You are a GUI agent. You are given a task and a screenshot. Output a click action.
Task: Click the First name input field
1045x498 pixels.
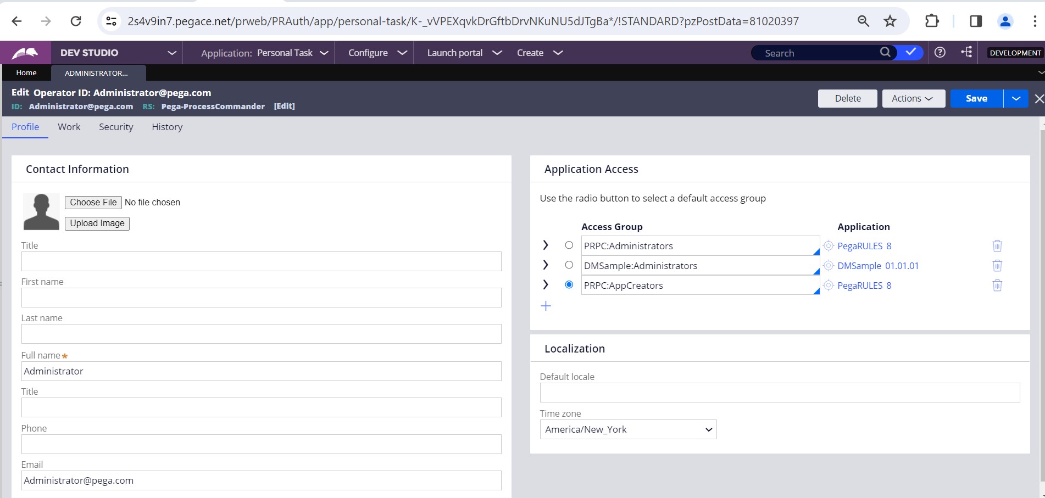[x=262, y=298]
